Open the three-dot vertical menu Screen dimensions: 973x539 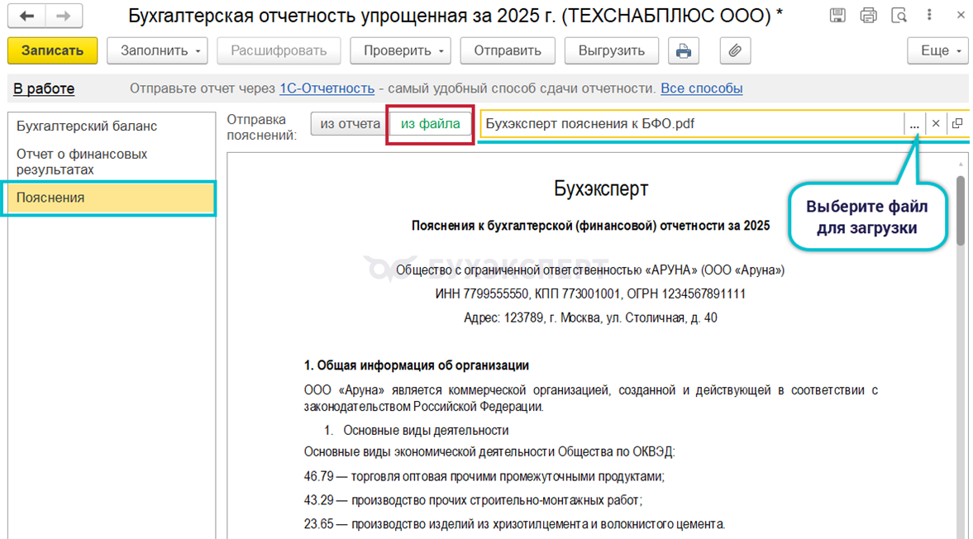click(x=929, y=15)
